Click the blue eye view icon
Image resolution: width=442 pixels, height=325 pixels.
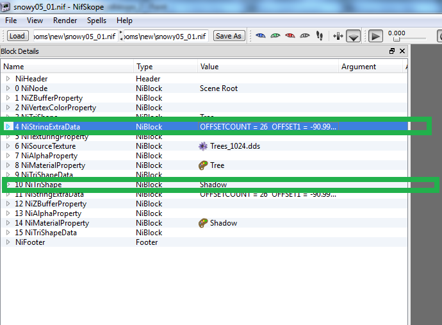(x=261, y=36)
